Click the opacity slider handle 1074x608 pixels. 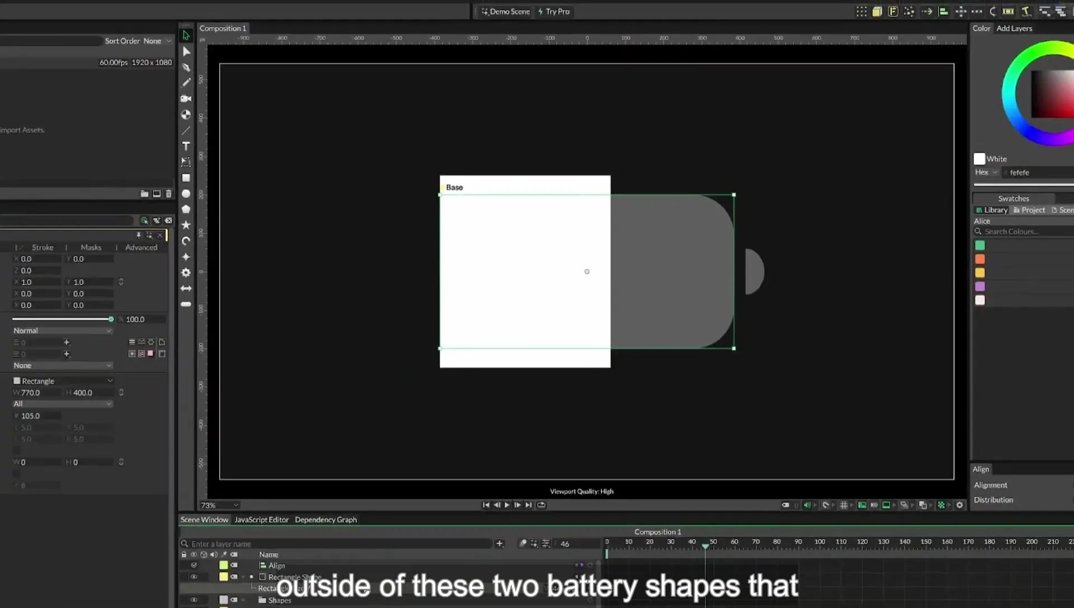[x=111, y=319]
